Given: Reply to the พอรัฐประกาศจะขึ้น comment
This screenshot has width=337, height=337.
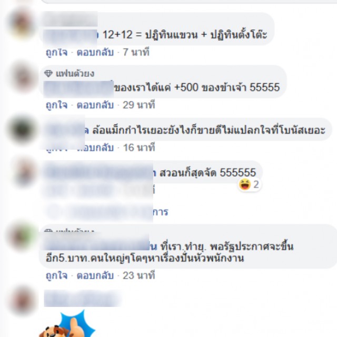Looking at the screenshot, I should pyautogui.click(x=95, y=275).
